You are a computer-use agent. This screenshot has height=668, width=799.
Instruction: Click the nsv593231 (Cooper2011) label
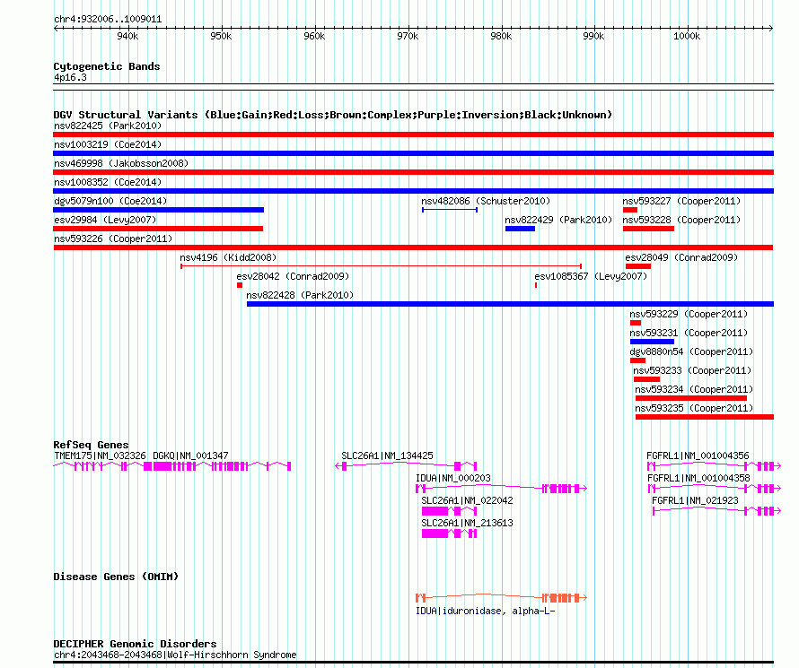click(689, 333)
